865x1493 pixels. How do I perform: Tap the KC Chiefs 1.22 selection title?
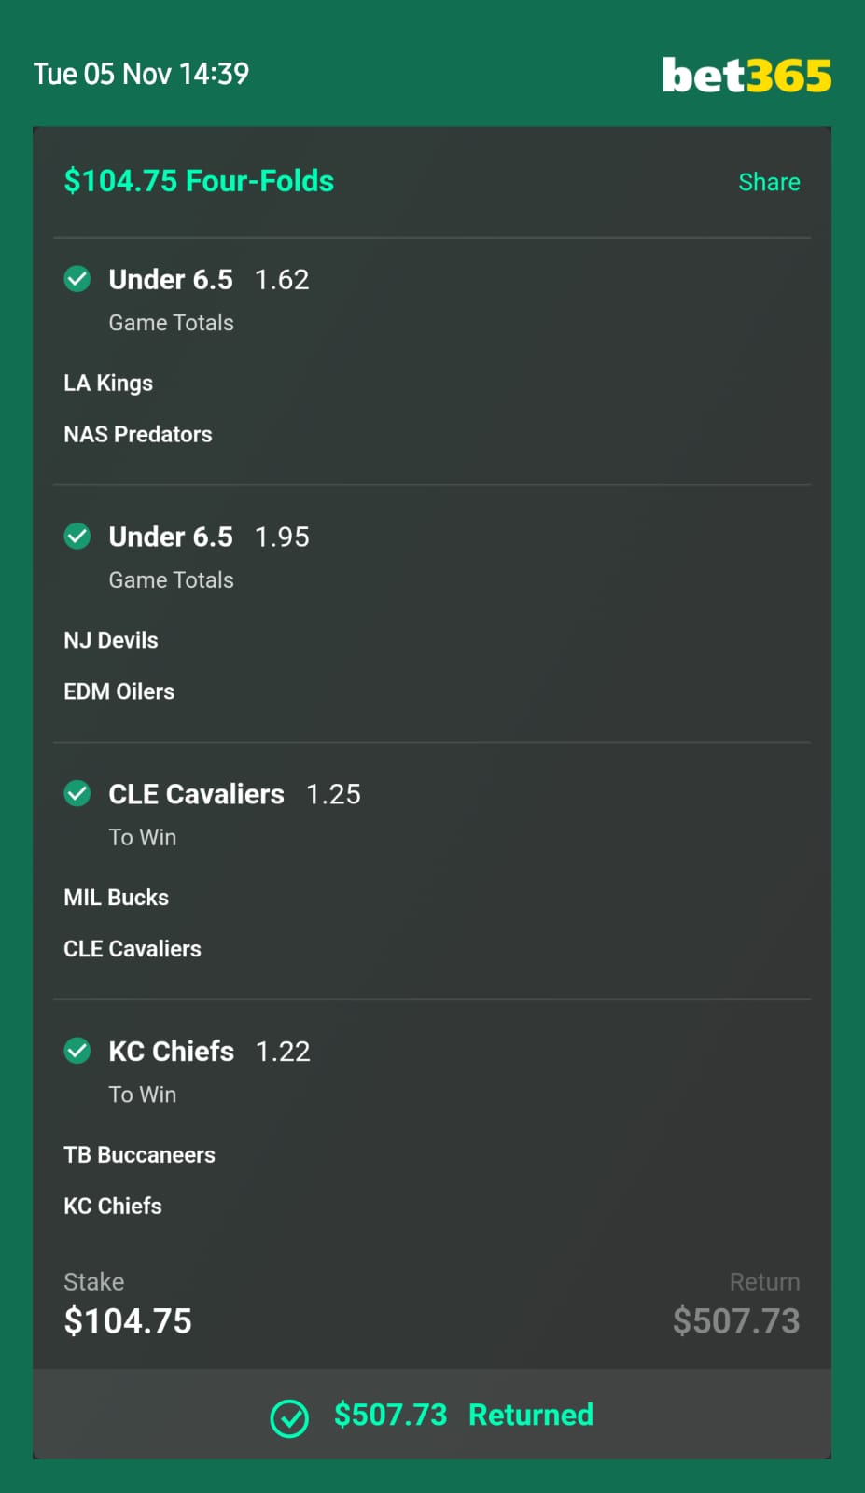(209, 1052)
